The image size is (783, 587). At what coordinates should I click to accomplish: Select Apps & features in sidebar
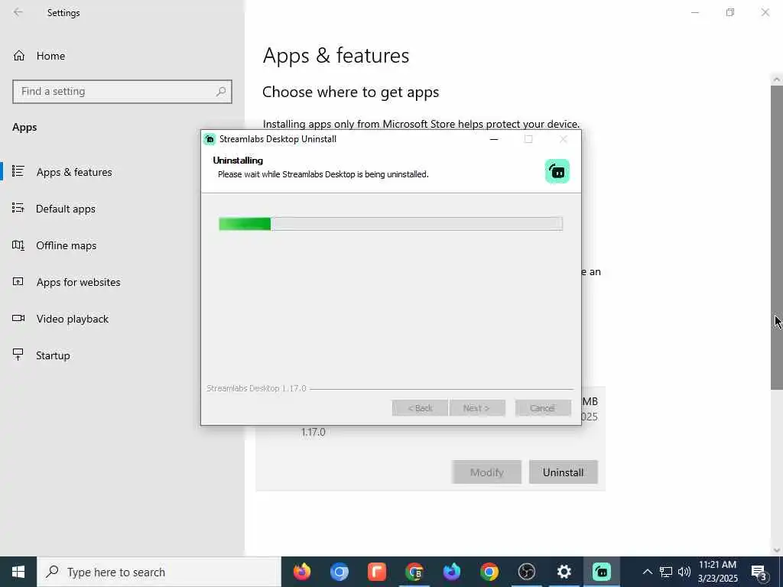[x=74, y=172]
